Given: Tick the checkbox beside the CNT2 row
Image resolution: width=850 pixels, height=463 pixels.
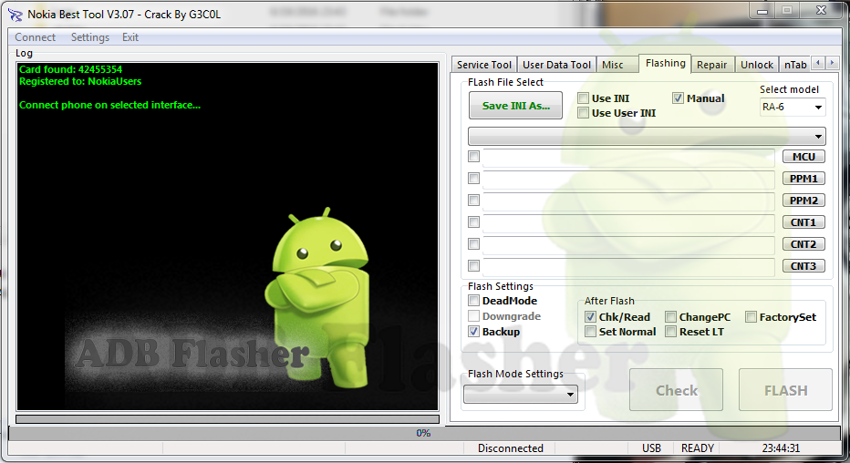Looking at the screenshot, I should (x=473, y=243).
